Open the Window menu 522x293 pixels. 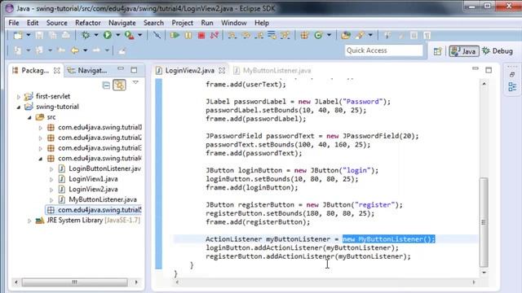234,23
